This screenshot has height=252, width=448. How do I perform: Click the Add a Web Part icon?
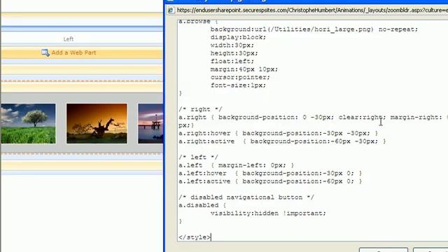45,53
